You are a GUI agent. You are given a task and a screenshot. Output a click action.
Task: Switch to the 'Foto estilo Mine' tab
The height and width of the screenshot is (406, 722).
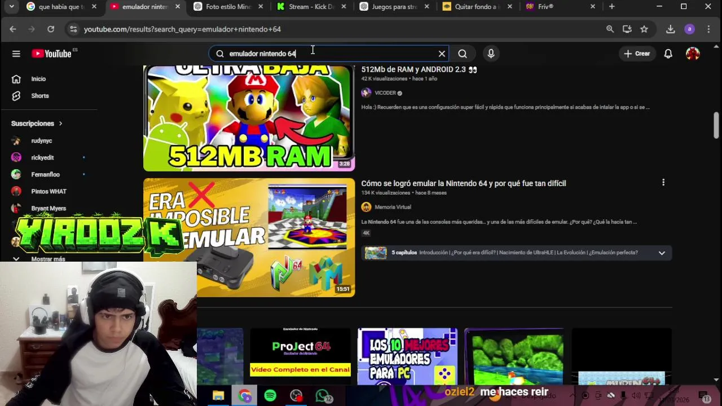(228, 7)
